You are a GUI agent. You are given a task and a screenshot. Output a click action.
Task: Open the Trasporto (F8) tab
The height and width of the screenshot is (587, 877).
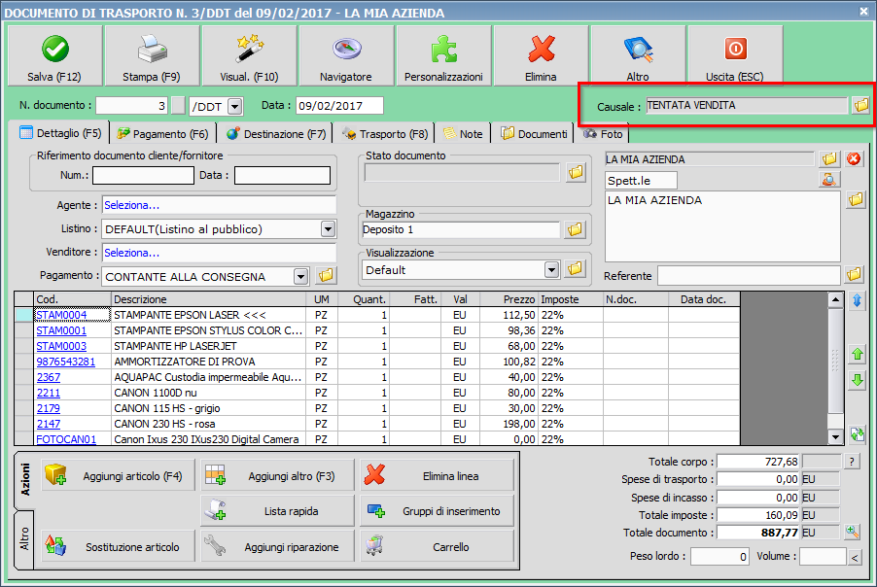[385, 133]
